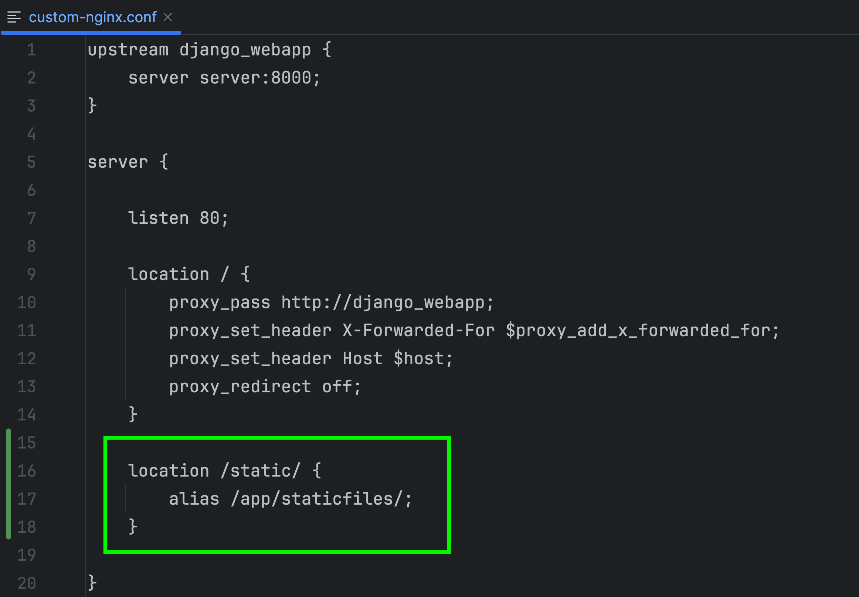The image size is (859, 597).
Task: Click the file type icon in custom-nginx.conf tab
Action: pyautogui.click(x=14, y=17)
